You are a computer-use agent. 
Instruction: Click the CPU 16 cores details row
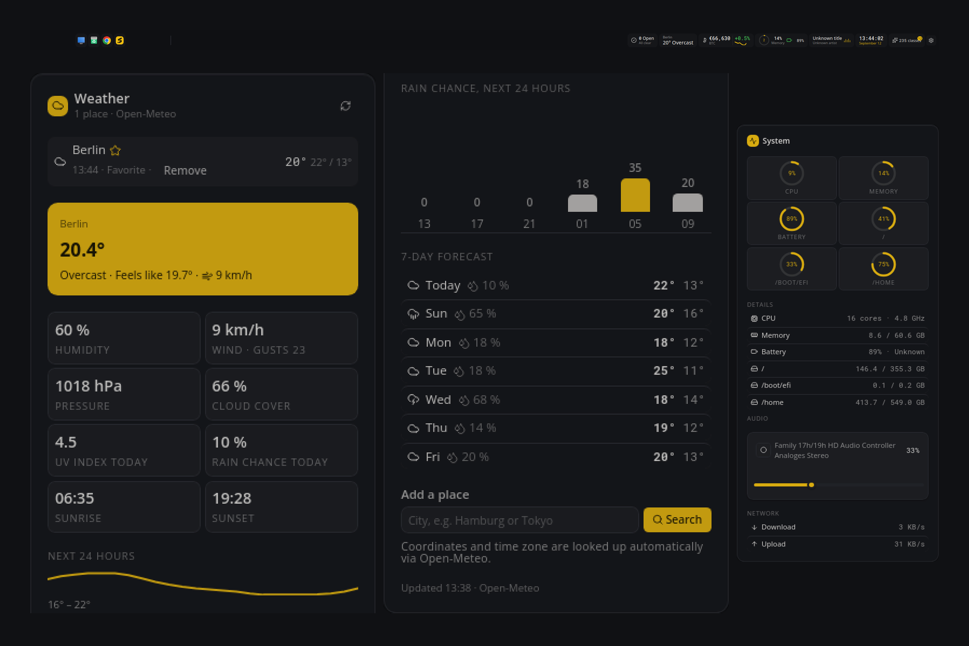[x=838, y=318]
